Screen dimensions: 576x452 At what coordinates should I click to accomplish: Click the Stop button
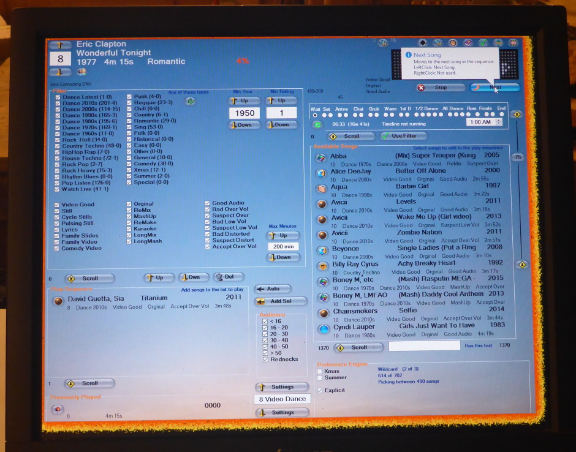440,88
